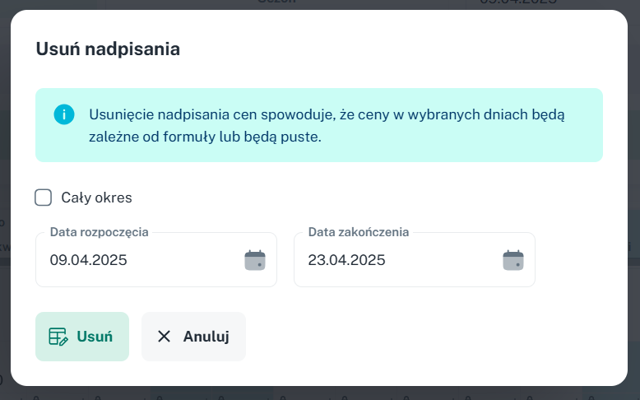Open calendar picker for Data rozpoczęcia
The width and height of the screenshot is (640, 400).
pyautogui.click(x=255, y=260)
